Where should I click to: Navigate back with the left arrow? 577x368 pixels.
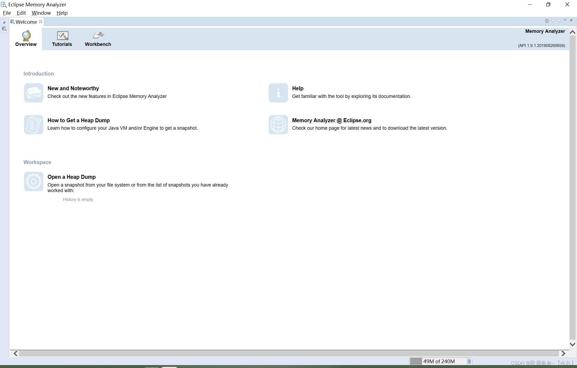[553, 21]
